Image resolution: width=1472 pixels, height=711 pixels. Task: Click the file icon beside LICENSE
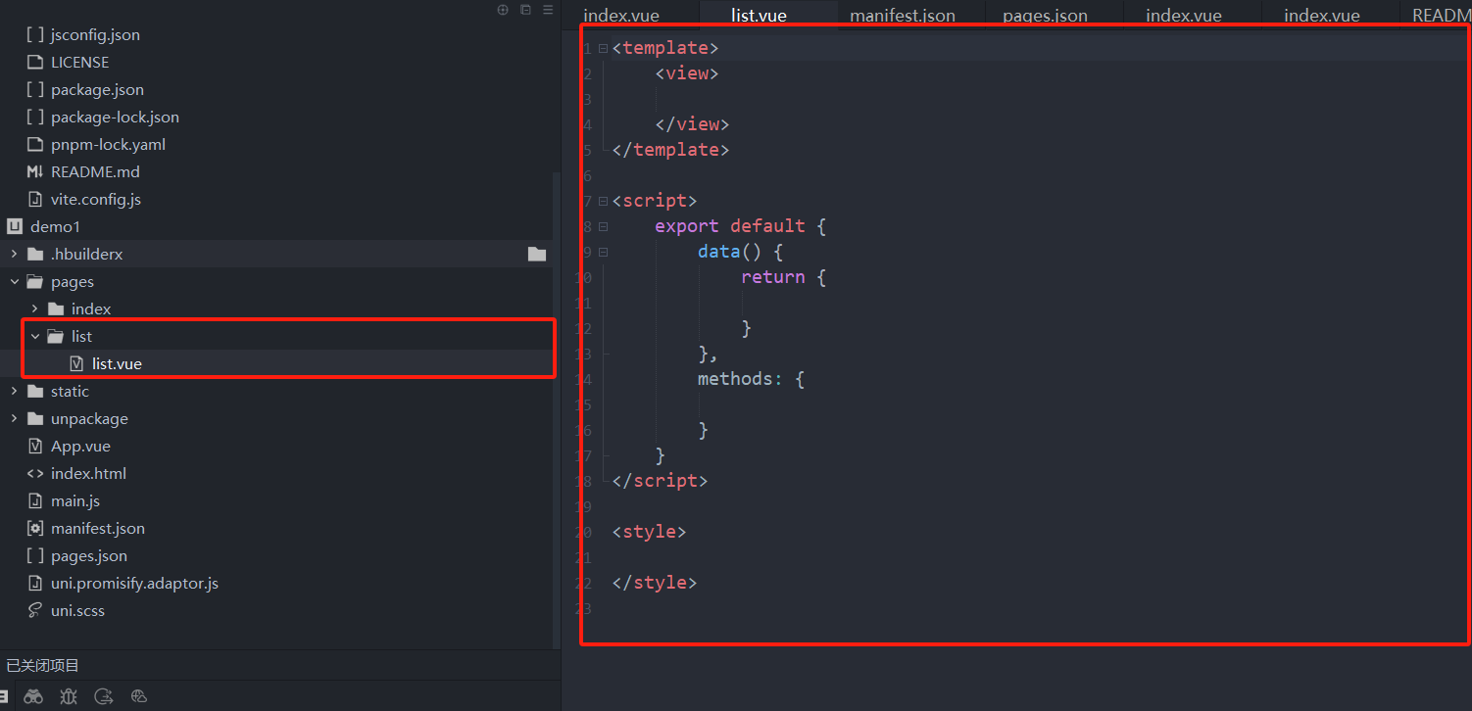[35, 62]
